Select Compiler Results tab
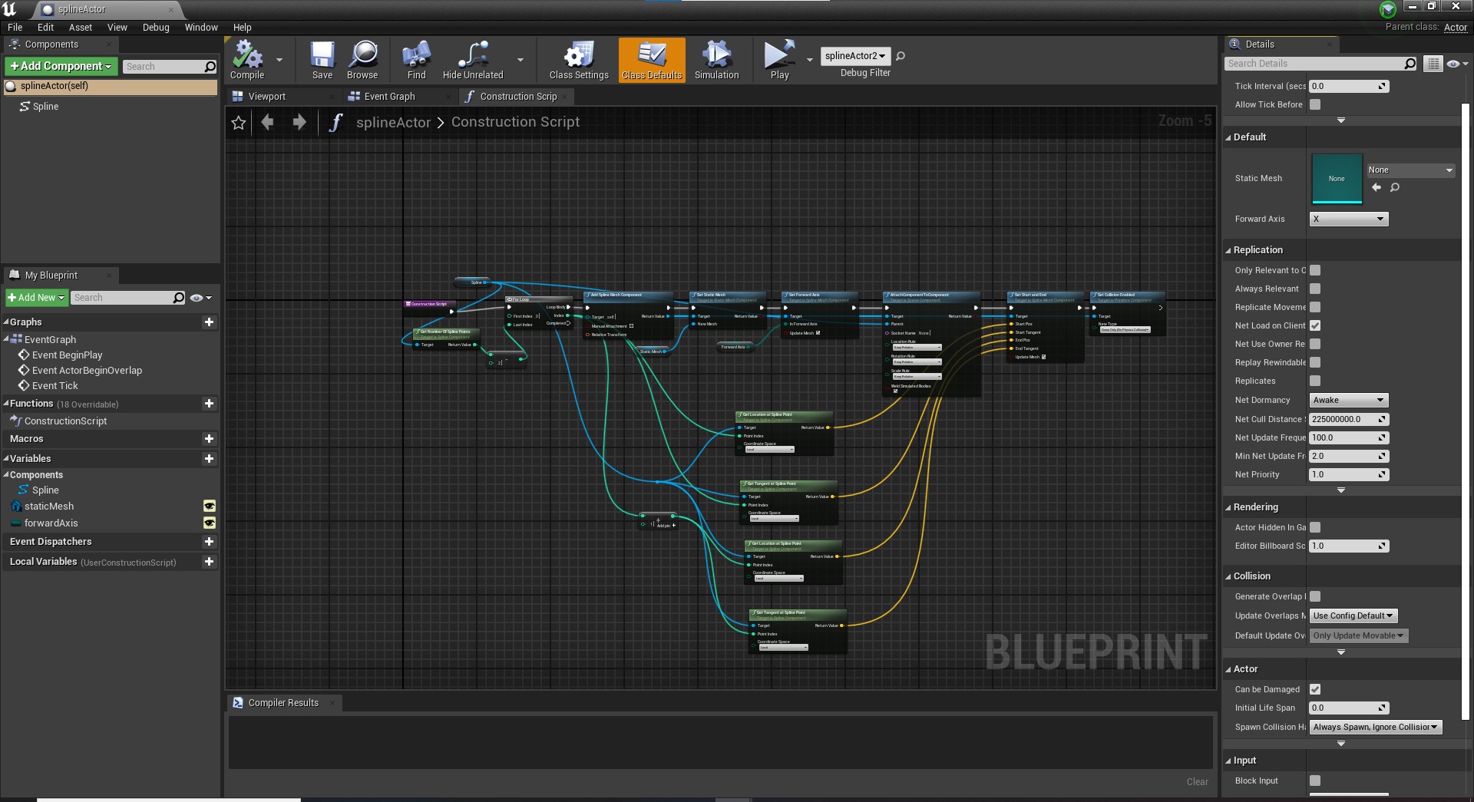The image size is (1474, 802). coord(283,703)
